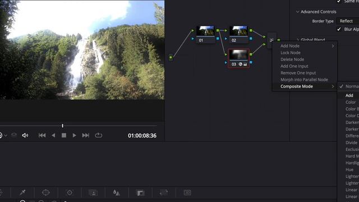Collapse Advanced Controls section

(298, 12)
